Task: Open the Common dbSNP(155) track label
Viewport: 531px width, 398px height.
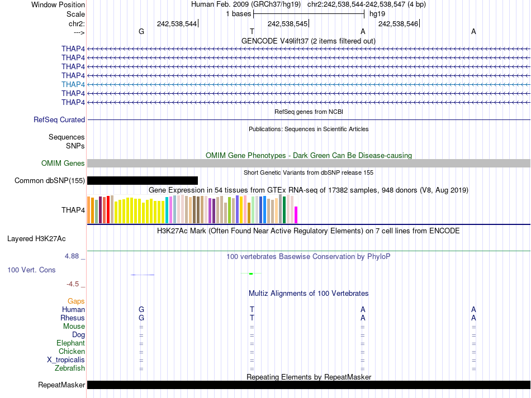Action: 50,180
